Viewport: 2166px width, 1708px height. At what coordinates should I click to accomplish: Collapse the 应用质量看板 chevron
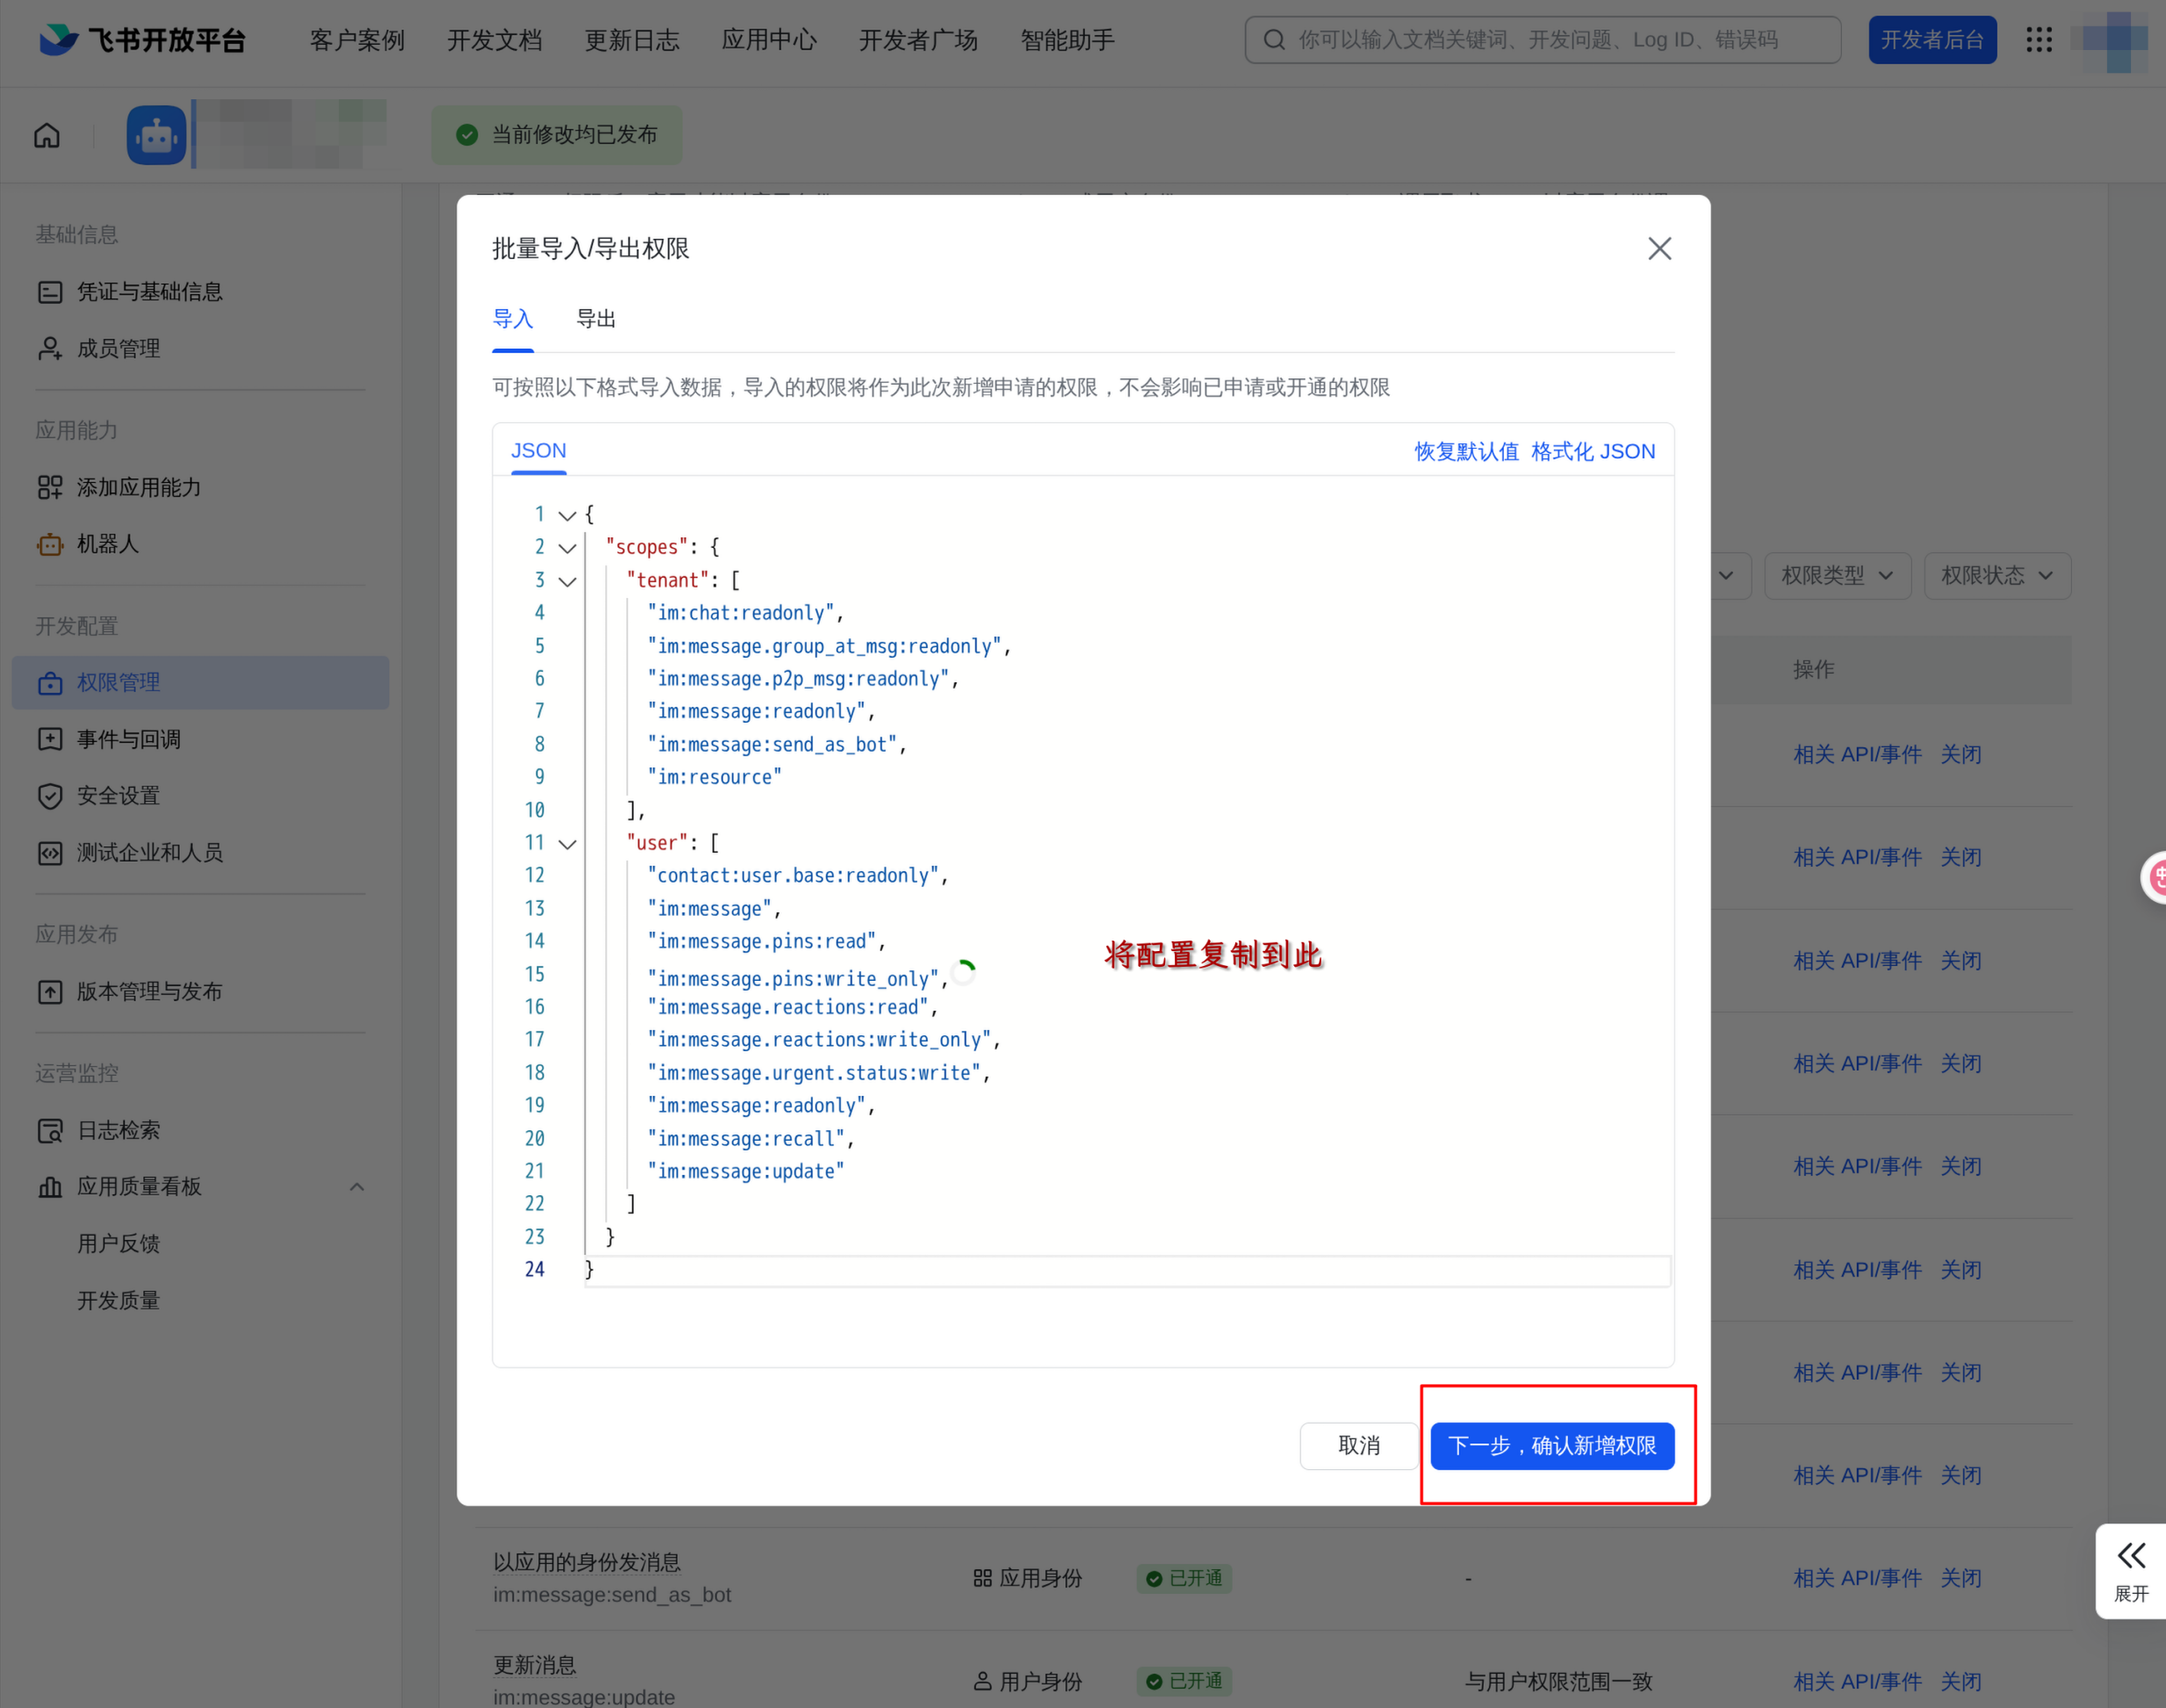coord(356,1187)
